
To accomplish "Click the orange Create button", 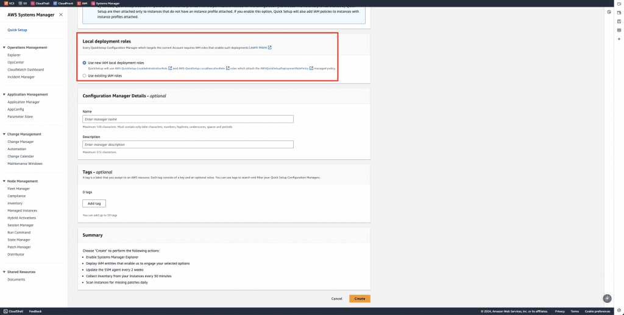I will (360, 299).
